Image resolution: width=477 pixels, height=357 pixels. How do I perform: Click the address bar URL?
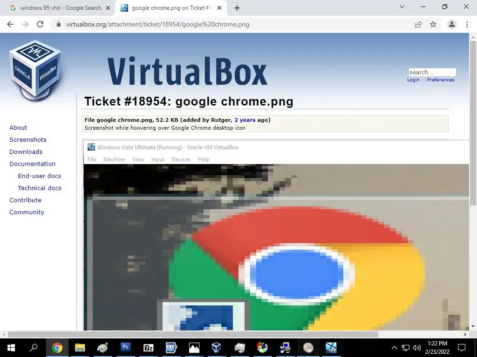157,24
